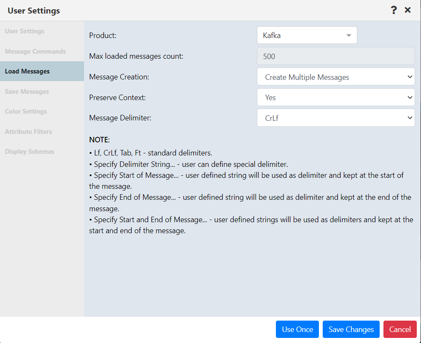Screen dimensions: 421x343
Task: Open the help icon
Action: [394, 10]
